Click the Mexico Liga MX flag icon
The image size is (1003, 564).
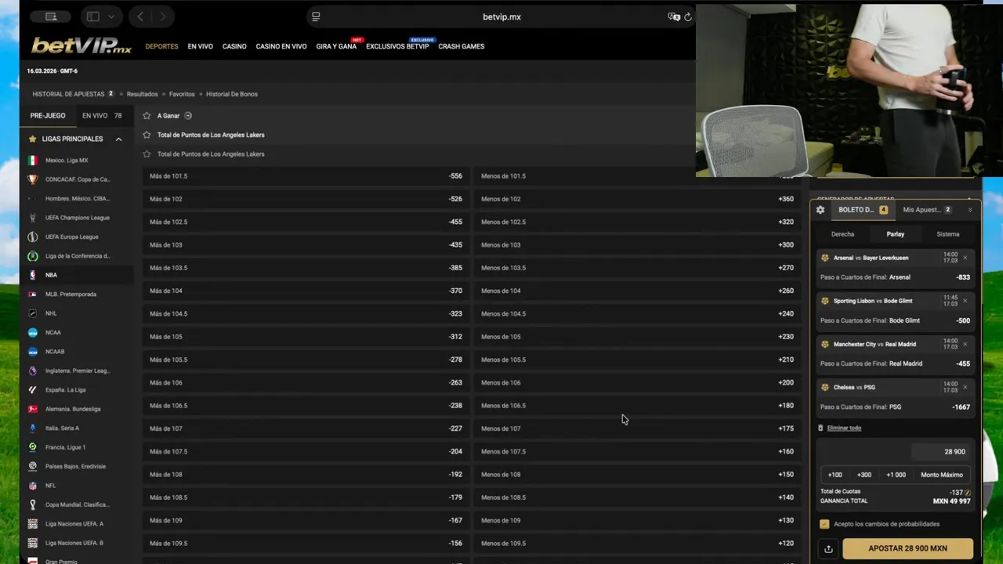[x=32, y=160]
